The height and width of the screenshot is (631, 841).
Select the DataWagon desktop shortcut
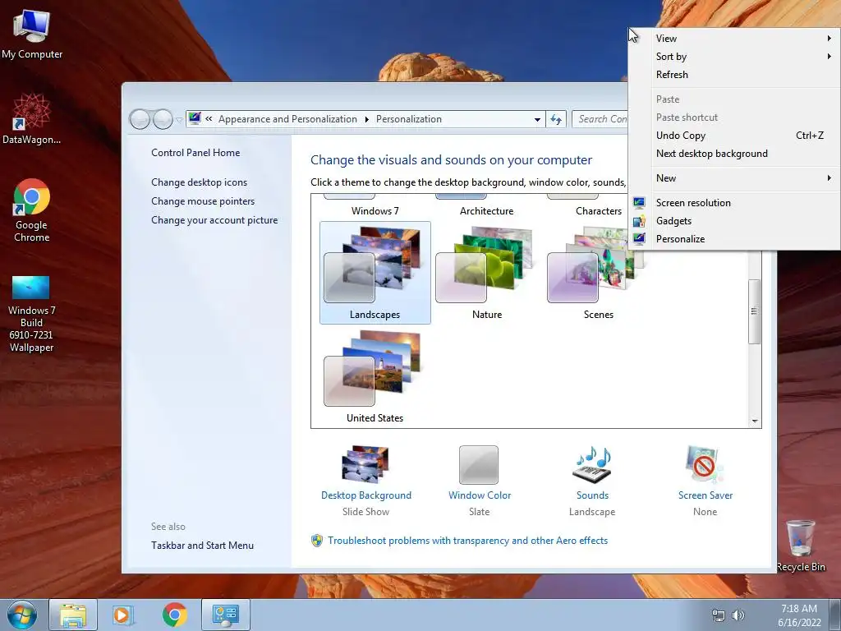[32, 118]
